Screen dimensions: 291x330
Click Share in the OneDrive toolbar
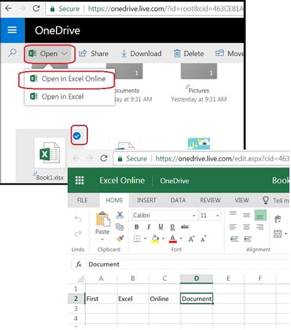tap(93, 54)
